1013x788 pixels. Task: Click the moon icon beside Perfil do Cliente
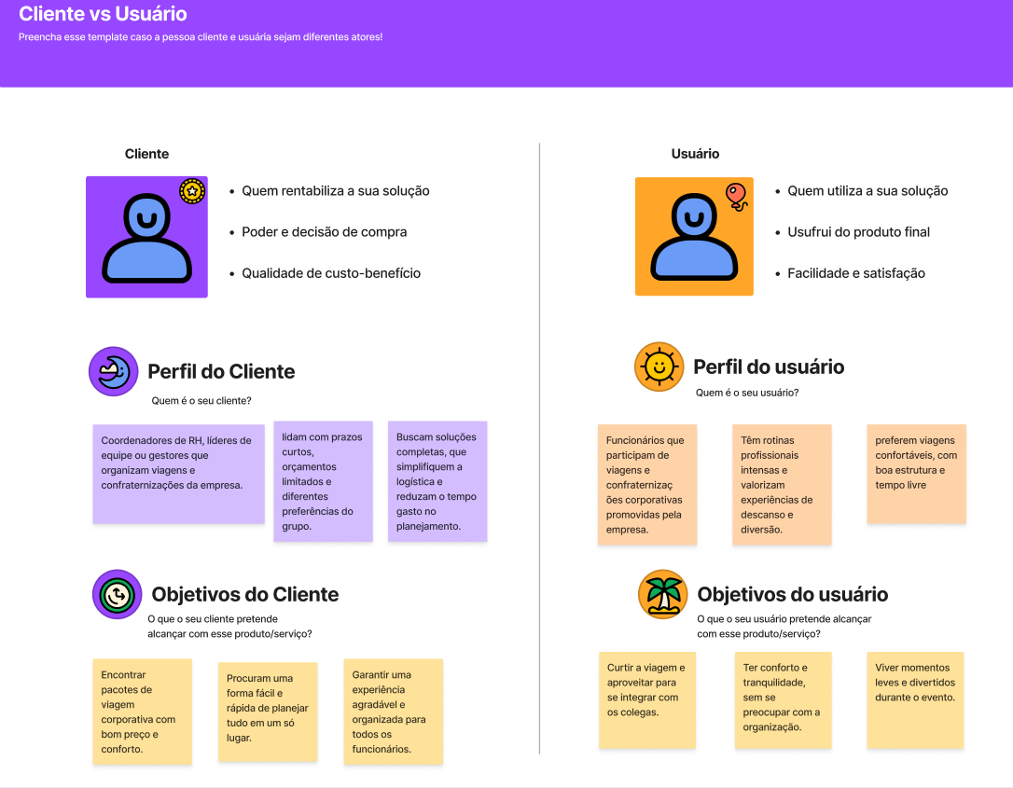pyautogui.click(x=114, y=371)
